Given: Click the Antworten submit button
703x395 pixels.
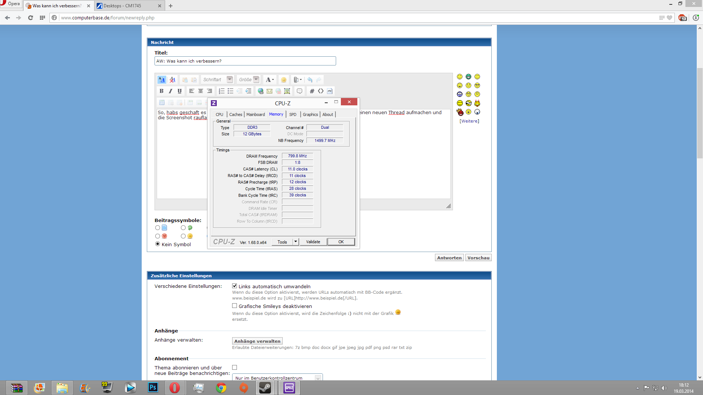Looking at the screenshot, I should pyautogui.click(x=449, y=258).
